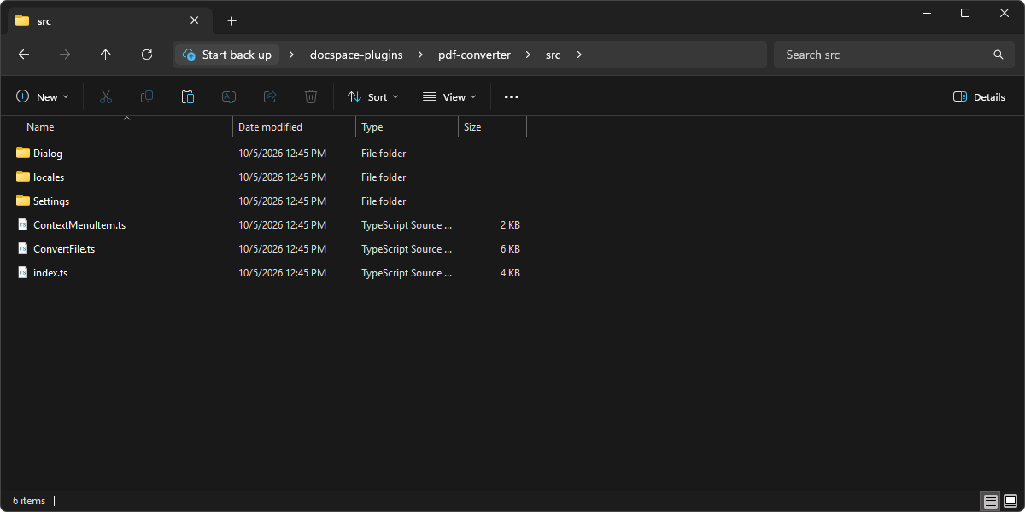
Task: Click TypeScript Source type of ContextMenuItem.ts
Action: click(x=407, y=225)
